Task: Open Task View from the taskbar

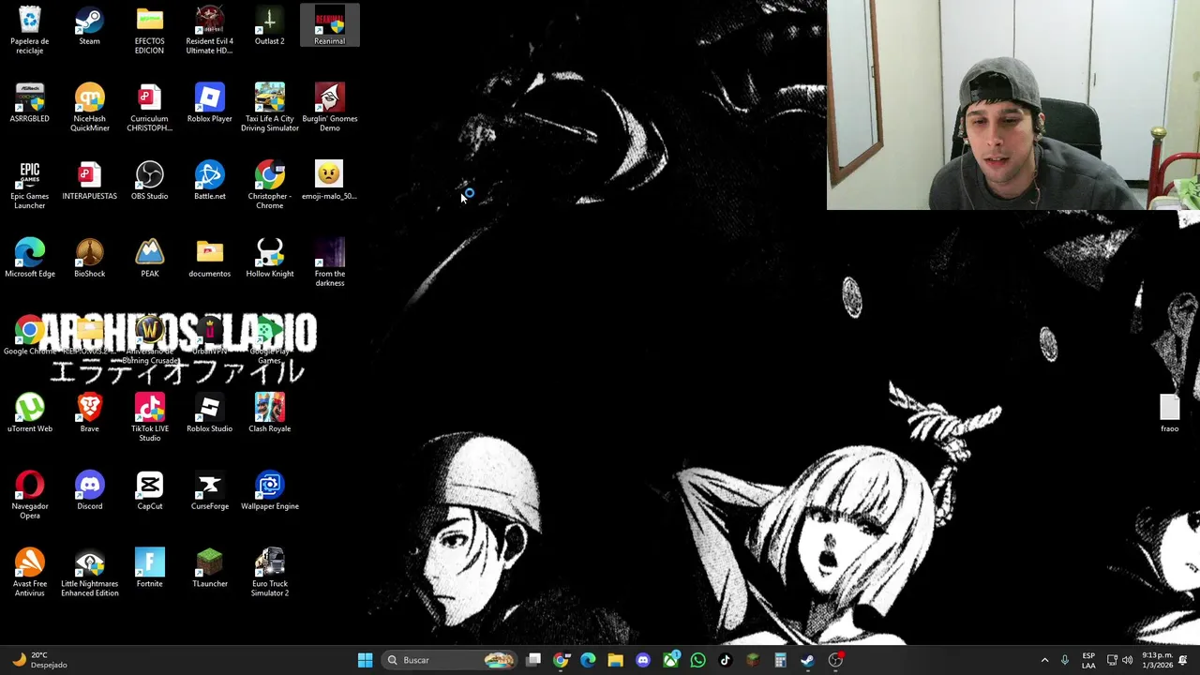Action: [x=533, y=660]
